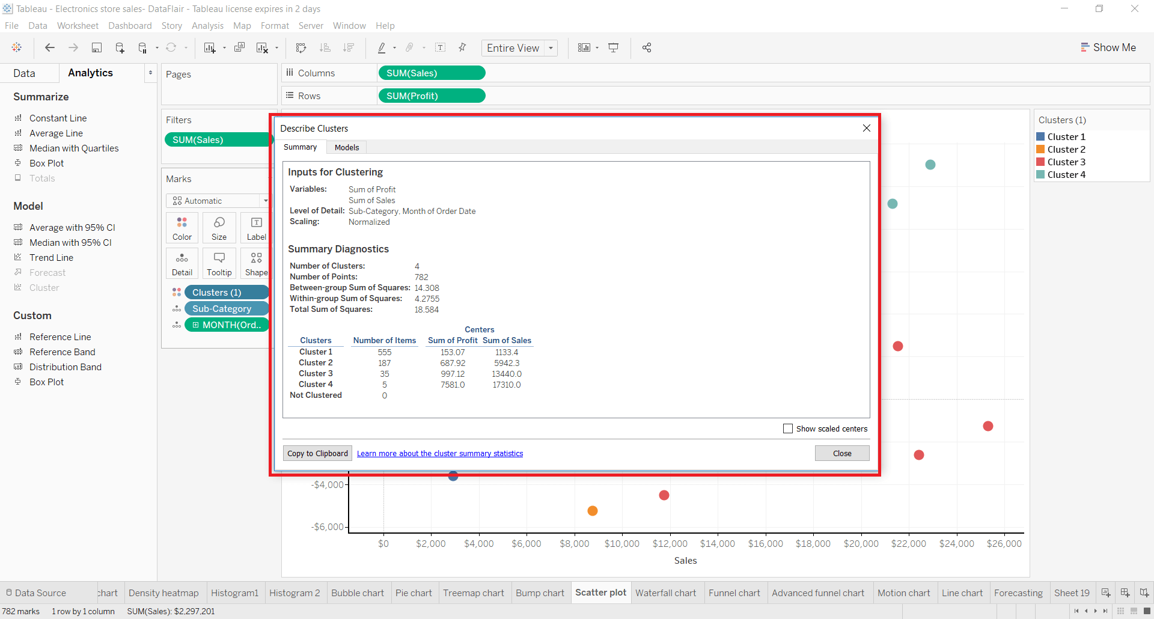1154x619 pixels.
Task: Switch to the Scatter plot sheet
Action: (x=600, y=593)
